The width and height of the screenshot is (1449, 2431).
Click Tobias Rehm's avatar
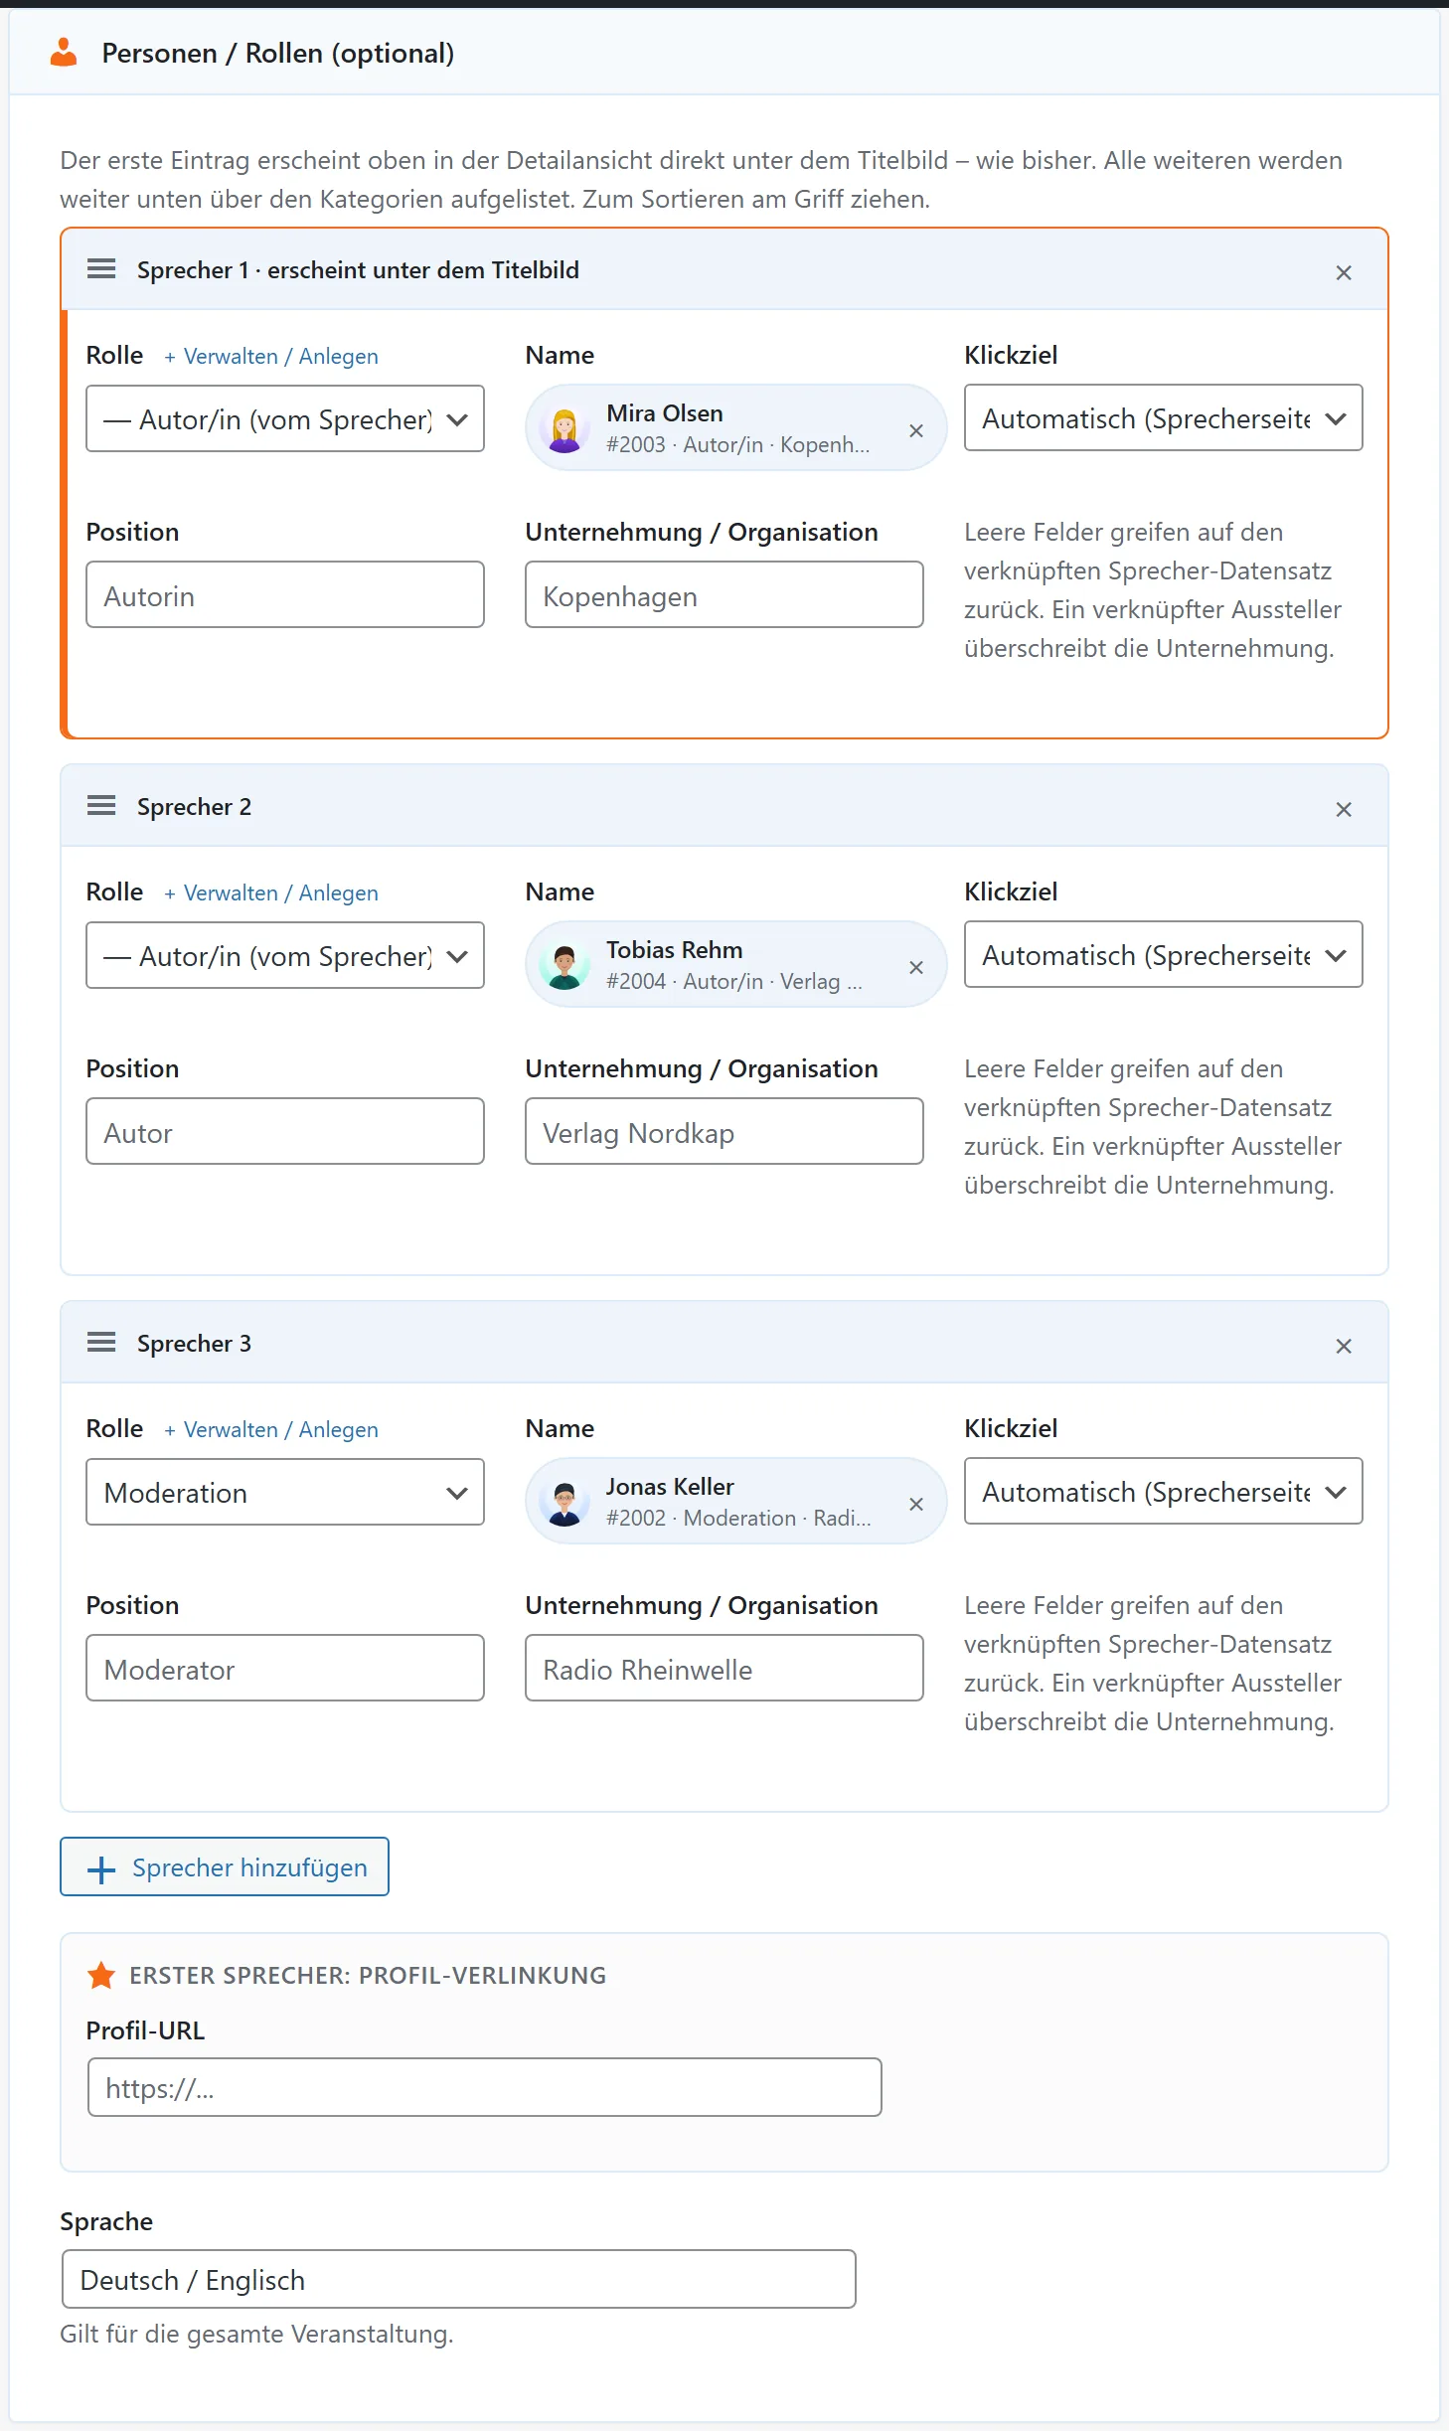(x=564, y=966)
